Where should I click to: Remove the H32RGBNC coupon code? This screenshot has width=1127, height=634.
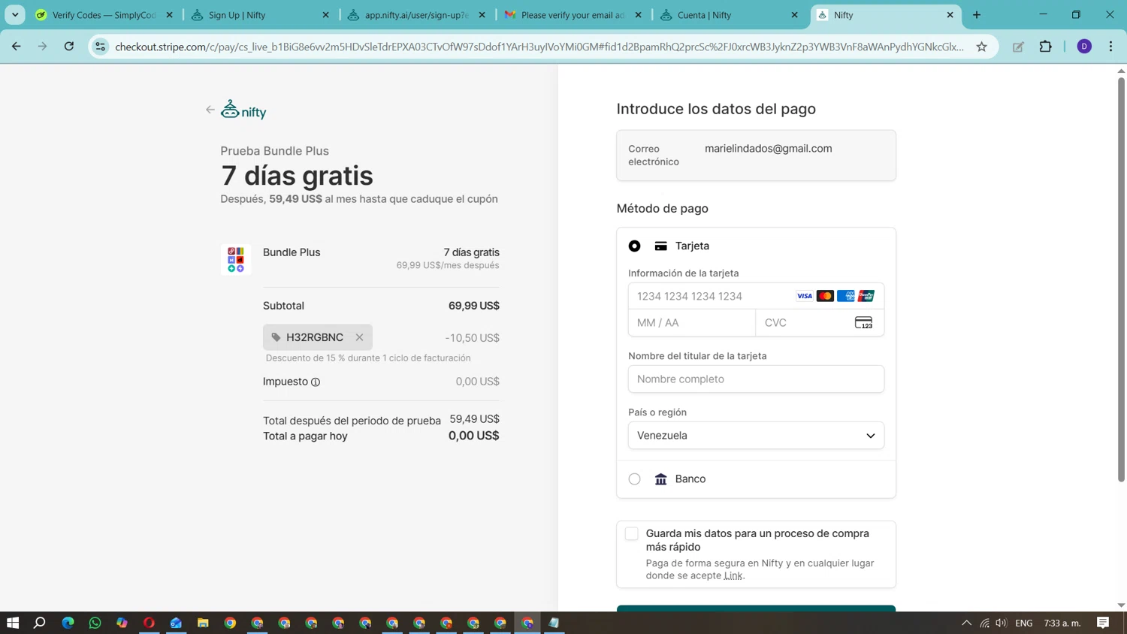click(x=360, y=337)
